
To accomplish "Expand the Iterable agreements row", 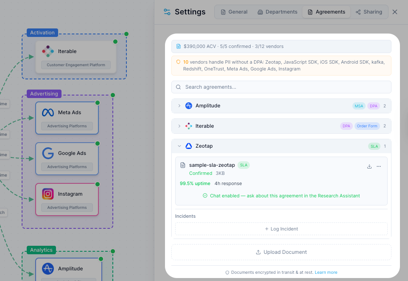I will [x=179, y=126].
